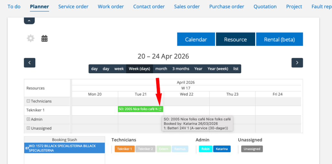Switch to the Quotation tab
332x164 pixels.
point(265,6)
